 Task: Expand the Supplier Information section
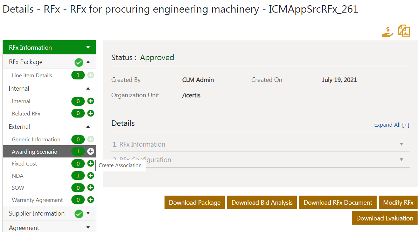(x=88, y=213)
